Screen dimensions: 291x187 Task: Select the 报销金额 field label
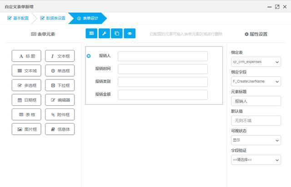click(x=103, y=94)
